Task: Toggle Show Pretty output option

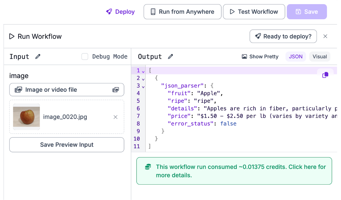Action: point(260,57)
